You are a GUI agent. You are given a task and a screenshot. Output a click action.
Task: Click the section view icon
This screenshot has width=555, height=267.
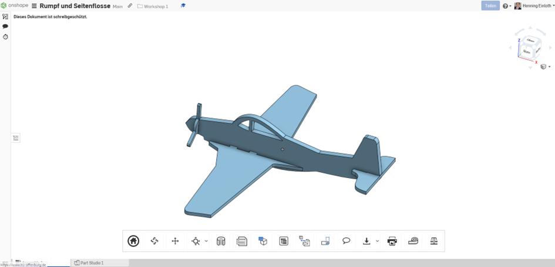[x=221, y=241]
